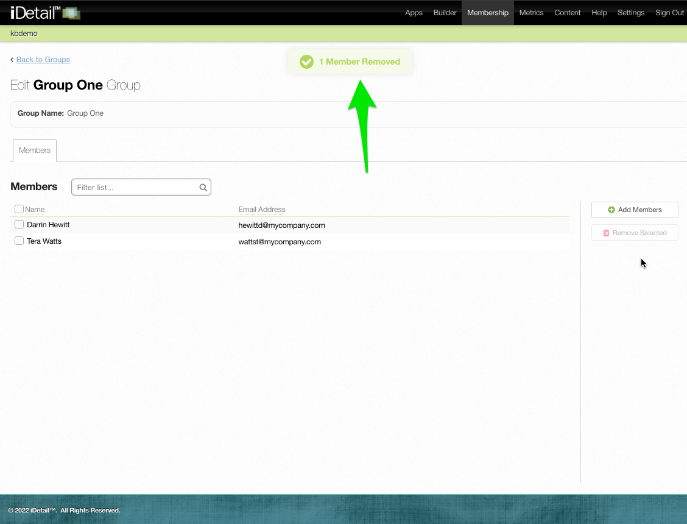Click the green checkmark icon in notification
Viewport: 687px width, 524px height.
(307, 62)
